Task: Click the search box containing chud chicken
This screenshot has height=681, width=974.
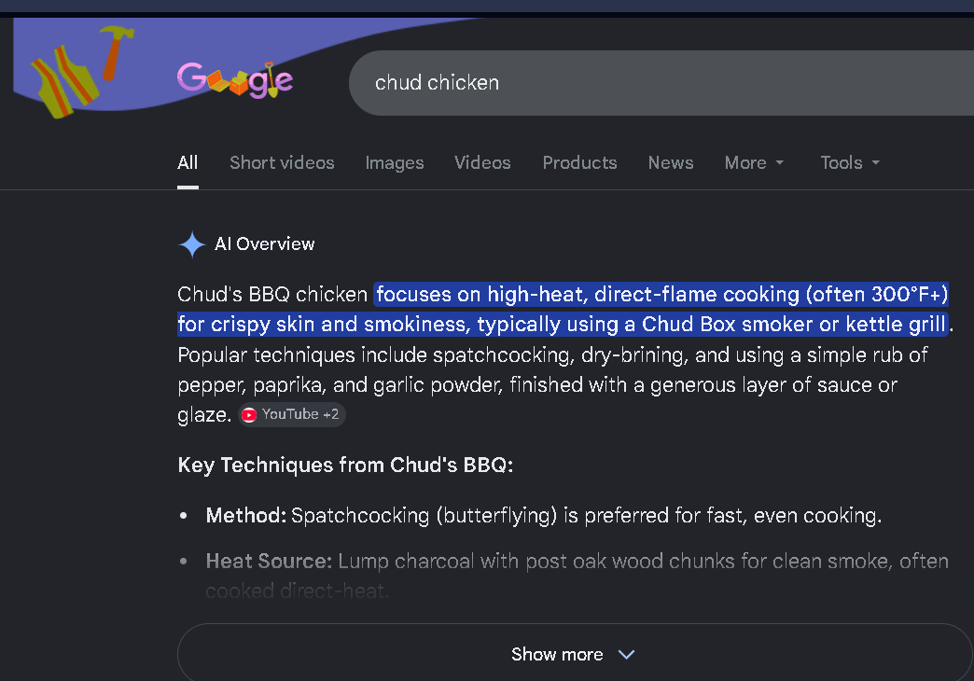Action: (x=661, y=83)
